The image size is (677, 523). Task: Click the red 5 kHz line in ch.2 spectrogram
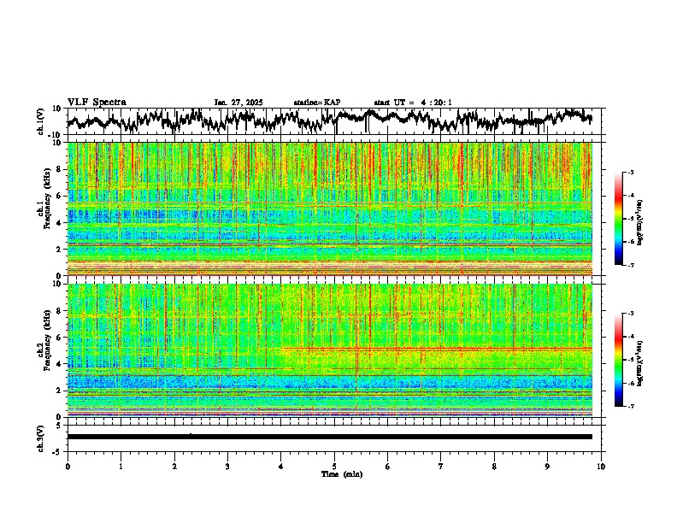[437, 348]
